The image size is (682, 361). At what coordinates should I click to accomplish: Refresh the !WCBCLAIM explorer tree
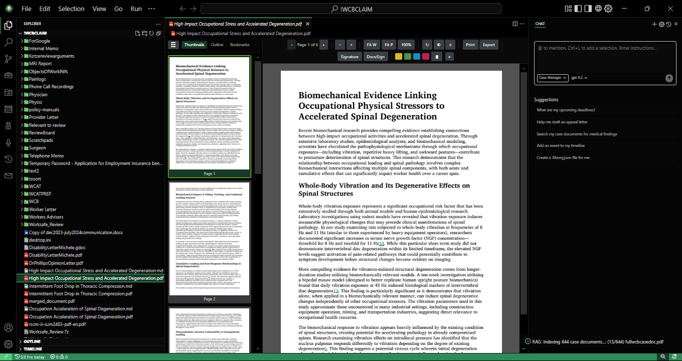click(151, 34)
